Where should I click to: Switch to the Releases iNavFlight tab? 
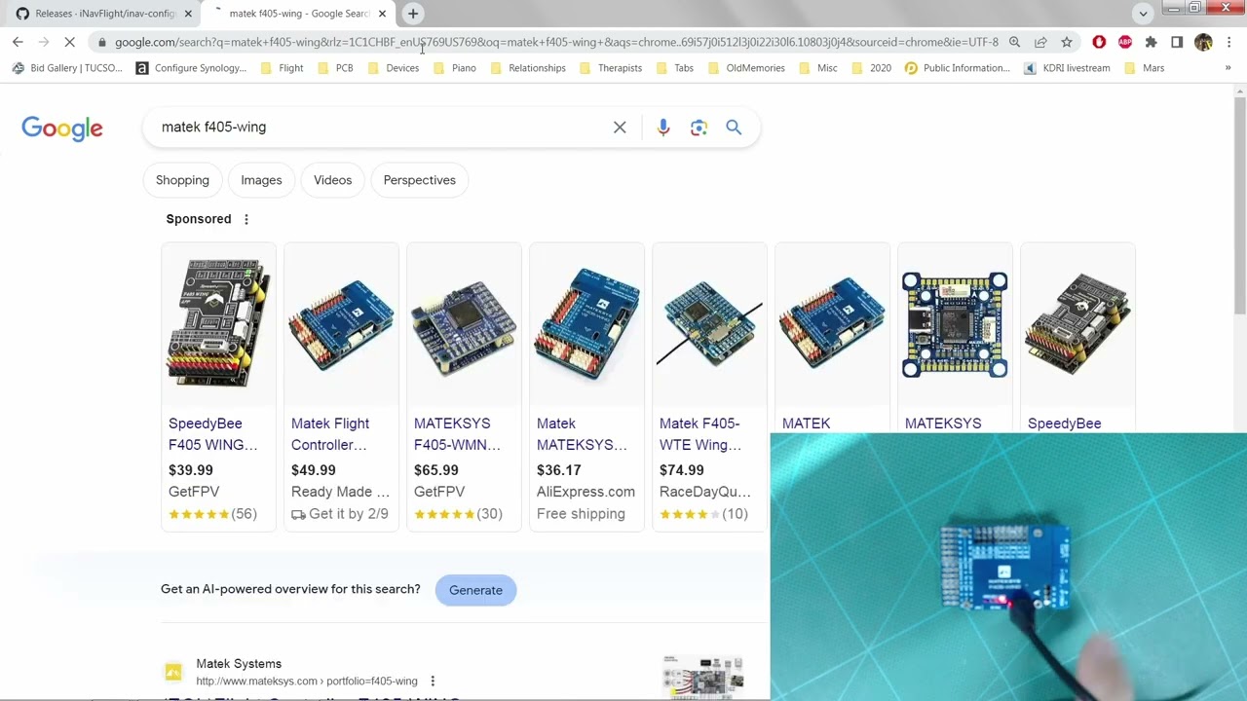click(x=103, y=14)
